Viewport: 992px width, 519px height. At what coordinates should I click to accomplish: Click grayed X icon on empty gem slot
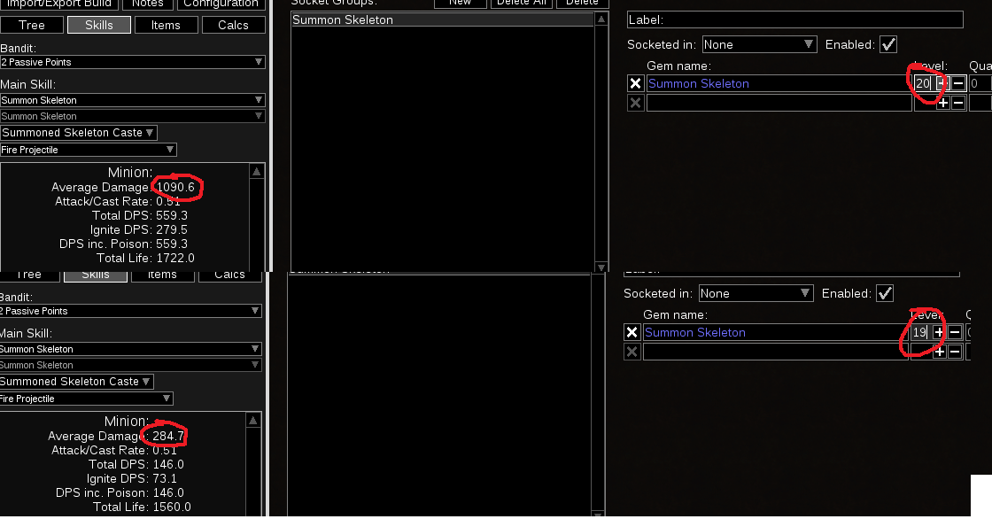635,103
